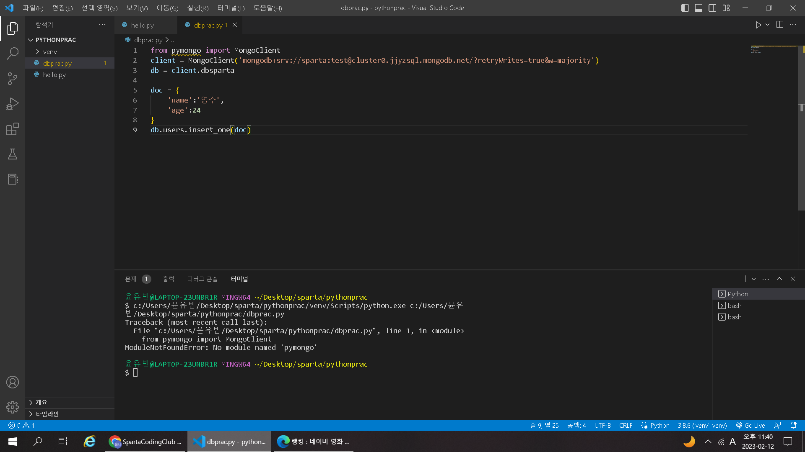This screenshot has width=805, height=452.
Task: Open the Explorer view in activity bar
Action: [x=13, y=28]
